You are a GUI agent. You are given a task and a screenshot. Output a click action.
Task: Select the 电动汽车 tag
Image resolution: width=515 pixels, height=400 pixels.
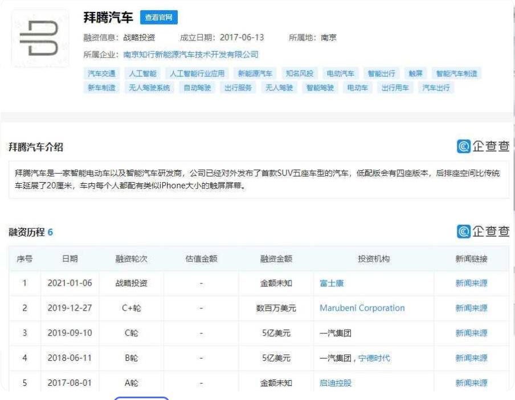pyautogui.click(x=340, y=73)
